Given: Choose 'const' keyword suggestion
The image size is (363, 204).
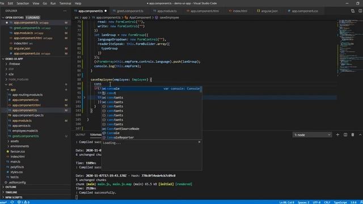Looking at the screenshot, I should [151, 93].
